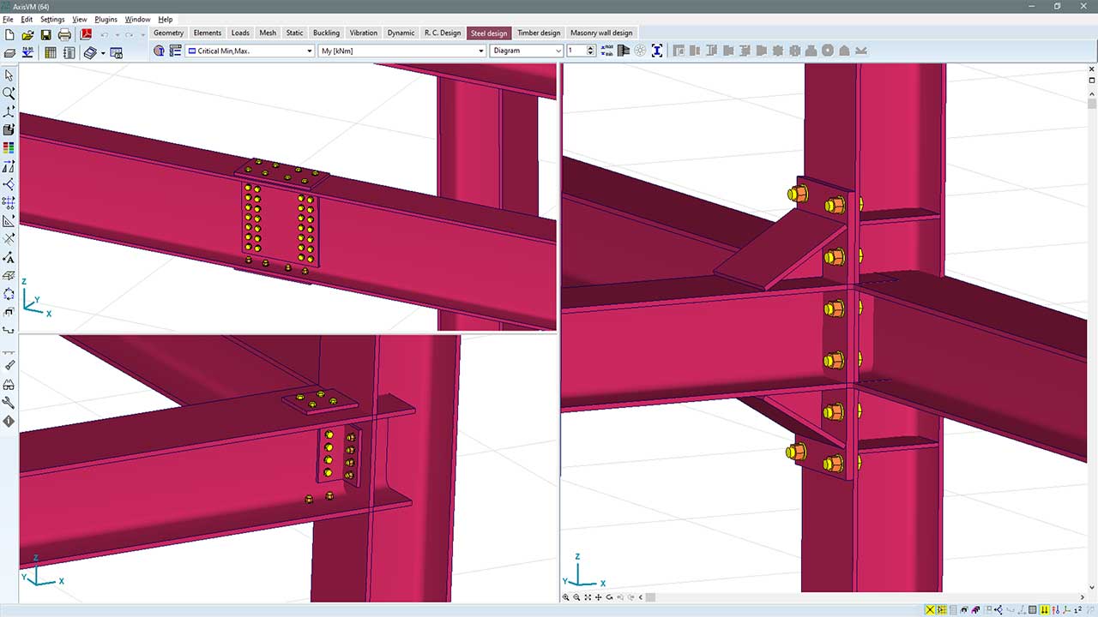Screen dimensions: 1098x617
Task: Open the My [kNm] result component dropdown
Action: point(402,51)
